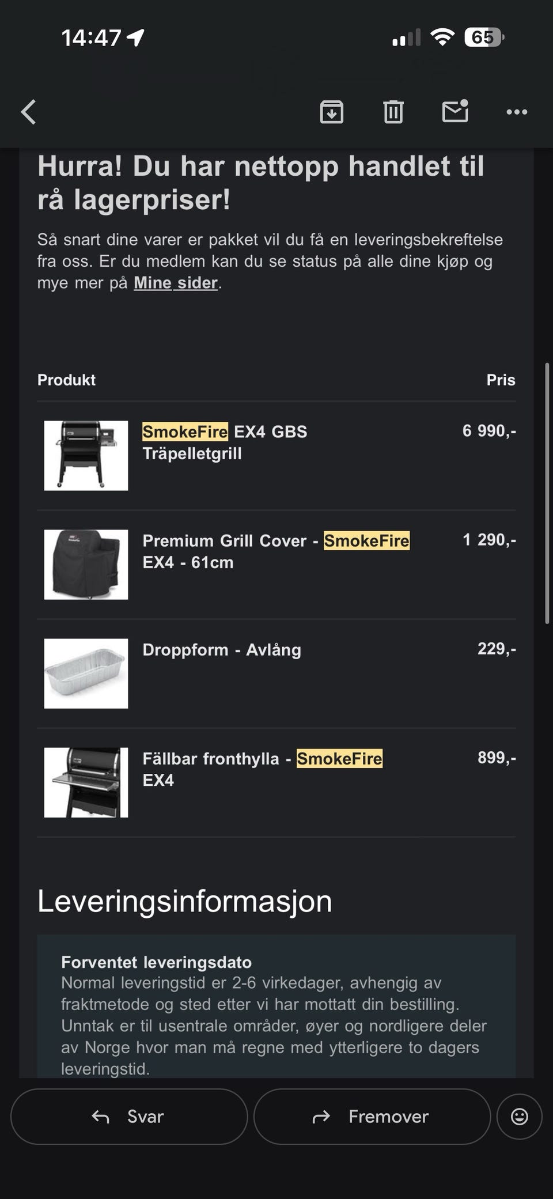Add emoji reaction with the smiley icon
Image resolution: width=553 pixels, height=1199 pixels.
(519, 1117)
